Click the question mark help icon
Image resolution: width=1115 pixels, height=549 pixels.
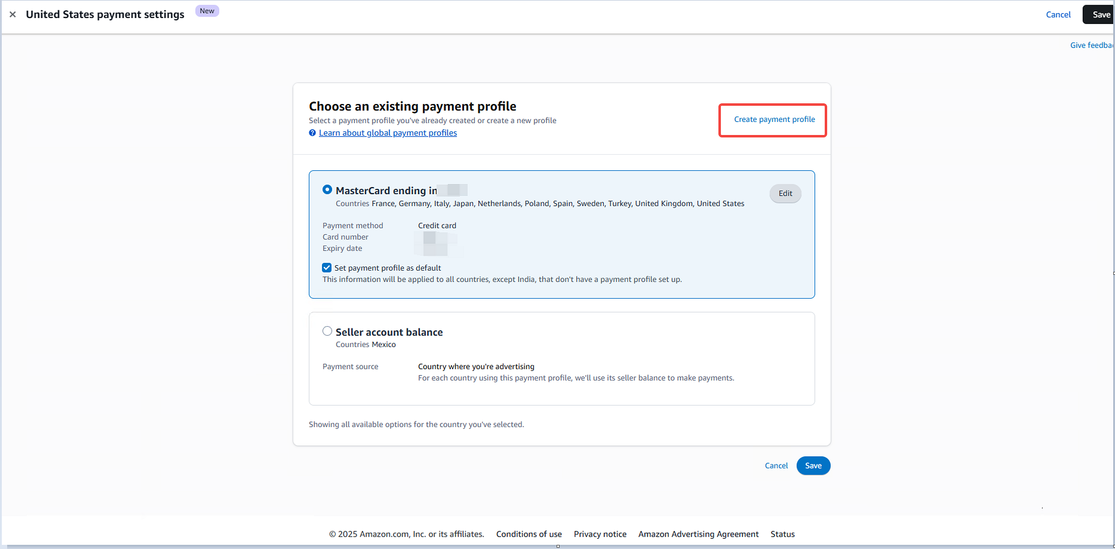[x=312, y=133]
